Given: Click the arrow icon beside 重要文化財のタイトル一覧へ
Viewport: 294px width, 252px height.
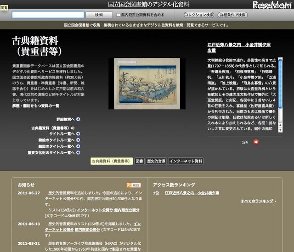Looking at the screenshot, I should click(79, 153).
